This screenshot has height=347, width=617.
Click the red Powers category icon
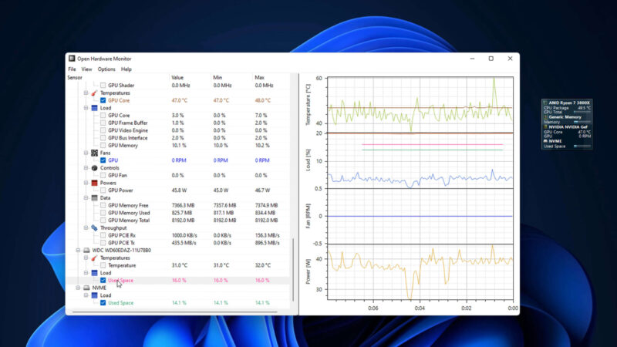(94, 183)
